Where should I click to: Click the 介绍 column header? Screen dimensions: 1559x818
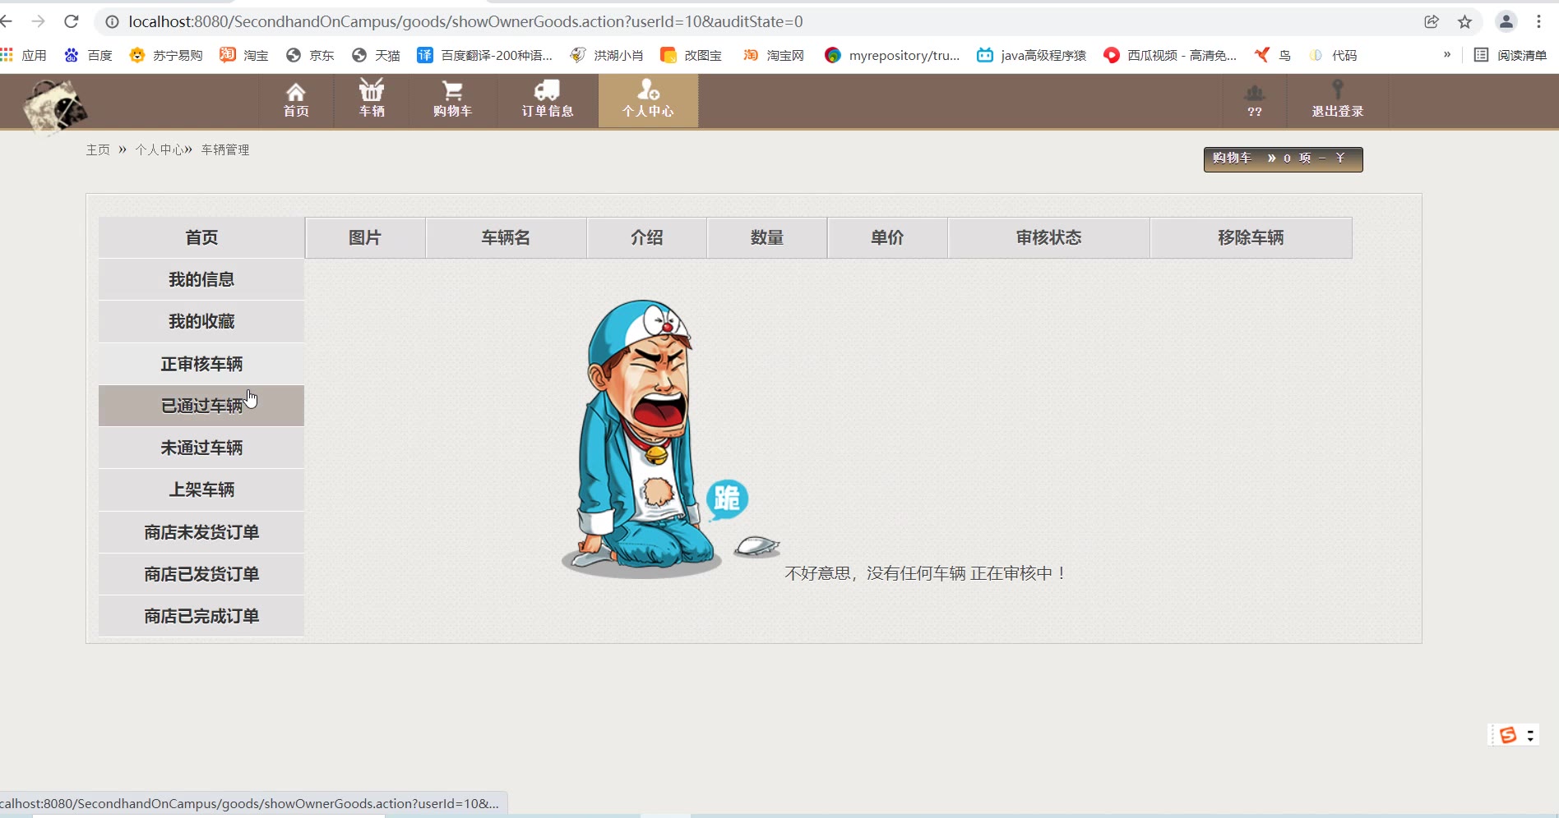(647, 237)
